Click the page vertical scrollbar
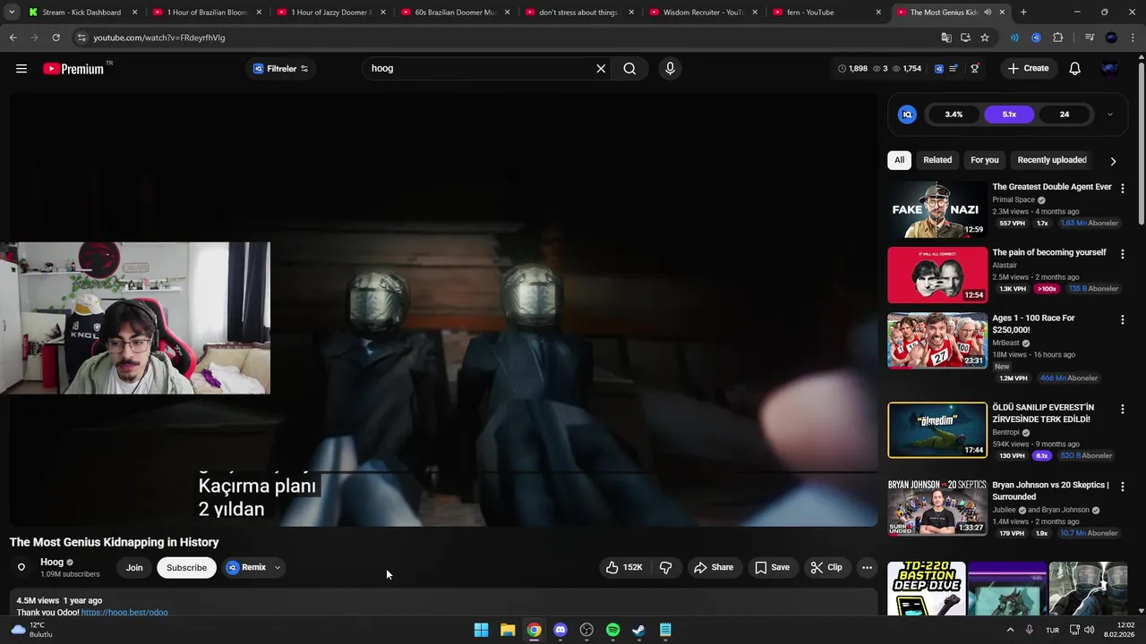The width and height of the screenshot is (1146, 644). pos(1141,143)
